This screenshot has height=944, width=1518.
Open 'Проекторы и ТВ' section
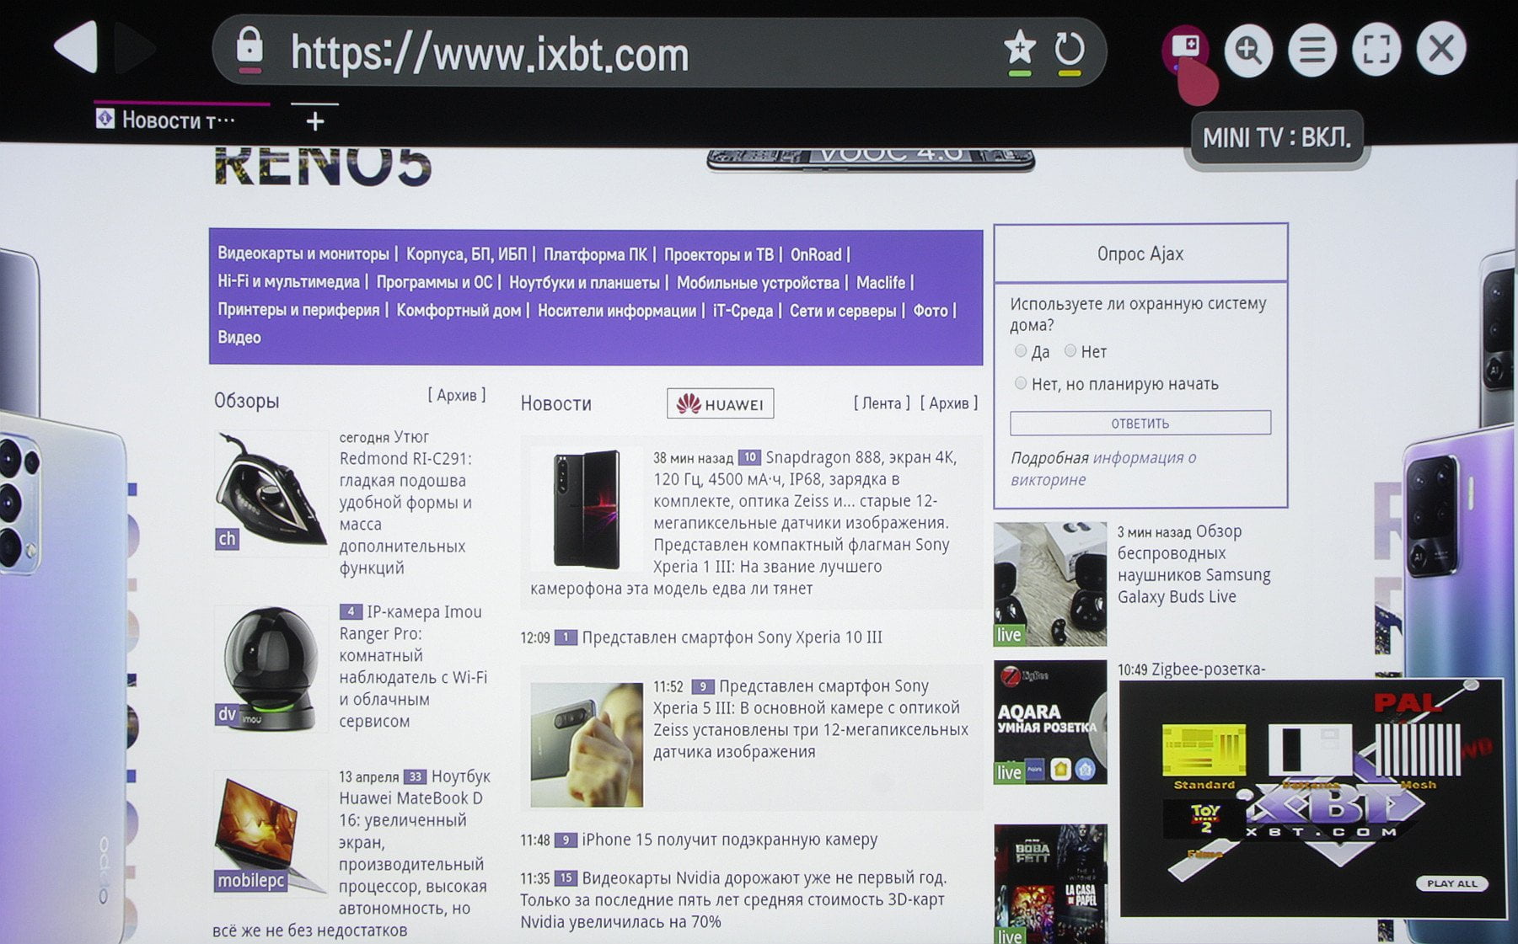click(718, 254)
